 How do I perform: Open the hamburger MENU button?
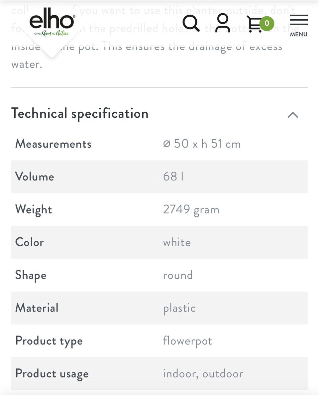click(x=299, y=25)
